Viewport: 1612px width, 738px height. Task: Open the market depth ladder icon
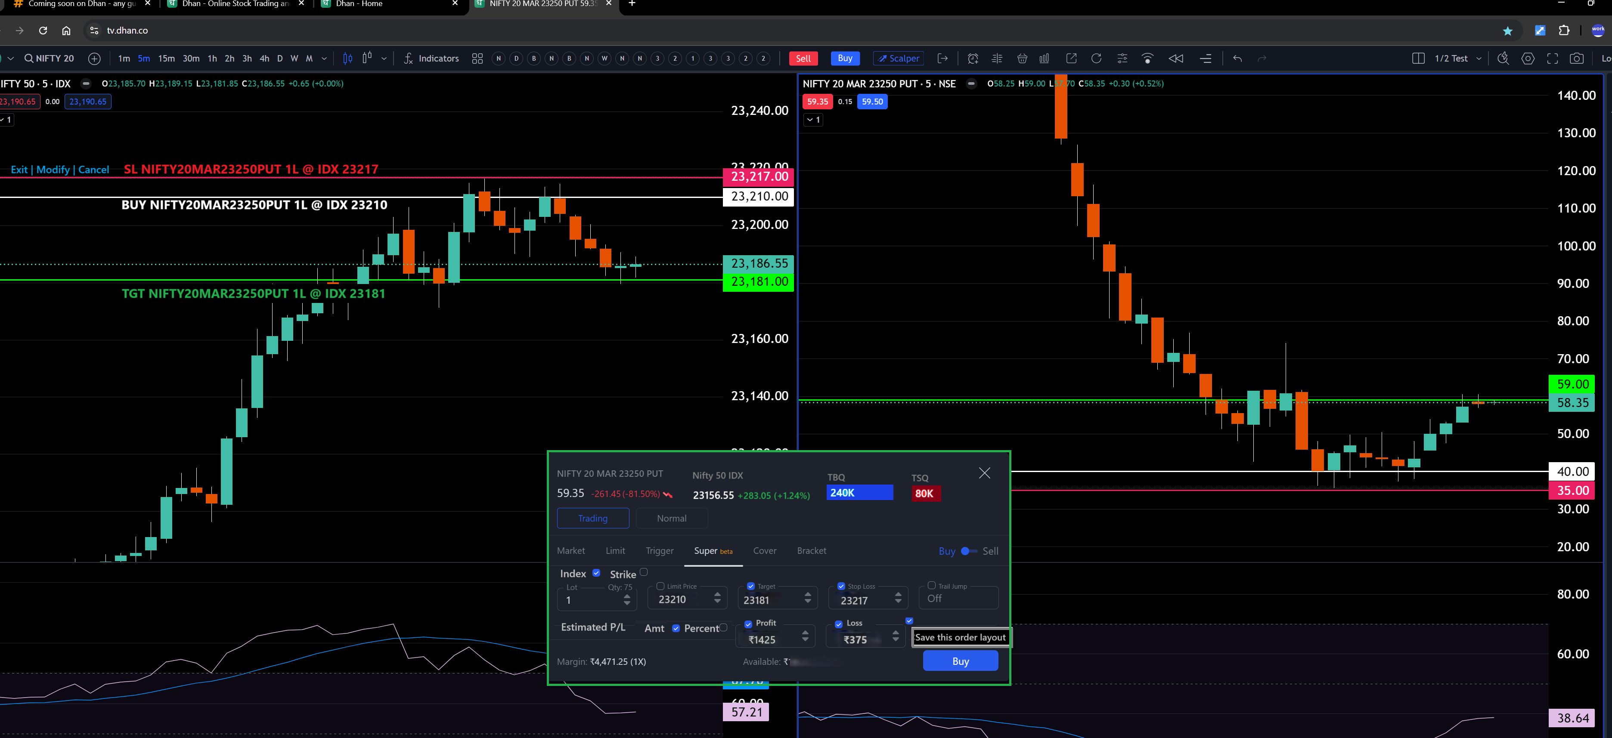(997, 58)
